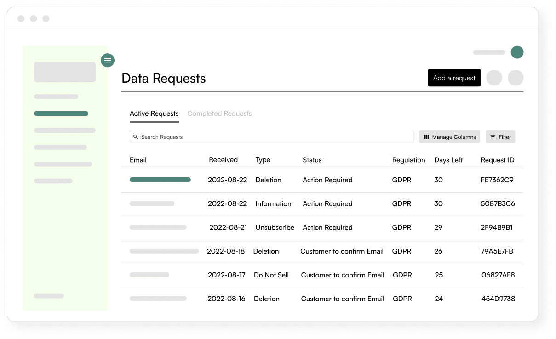Click the magnifier icon in Search Requests
This screenshot has width=556, height=339.
tap(136, 137)
